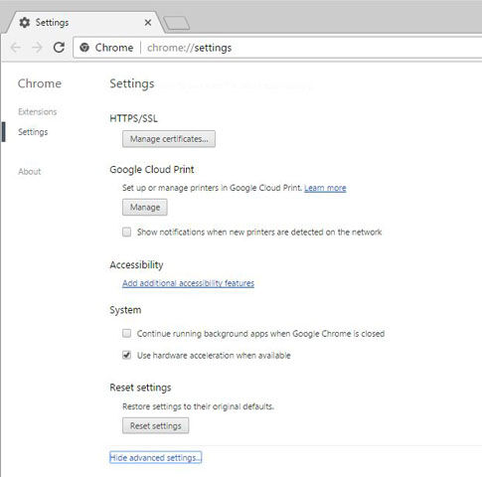Enable notifications when new printers are detected
Viewport: 482px width, 477px height.
click(x=126, y=232)
